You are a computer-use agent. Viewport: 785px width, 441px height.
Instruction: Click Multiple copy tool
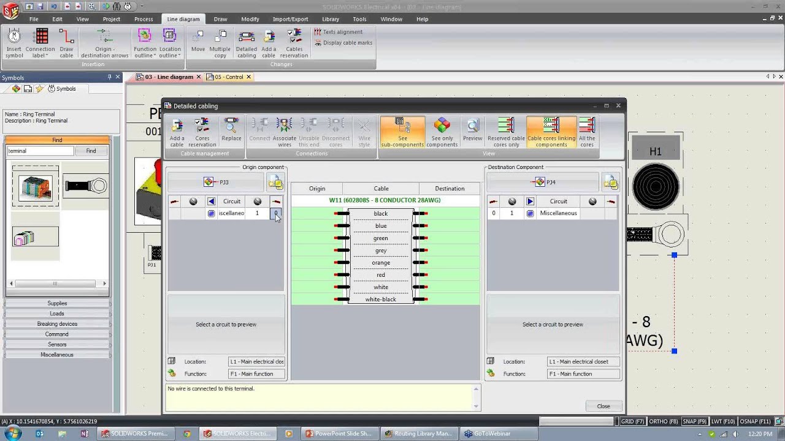[220, 43]
